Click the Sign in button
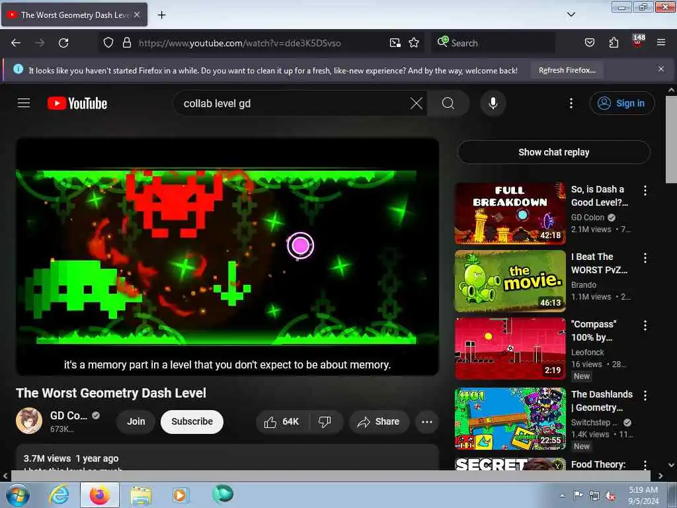 (x=621, y=103)
